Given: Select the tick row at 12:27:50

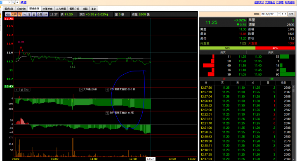Looking at the screenshot, I should click(x=245, y=88).
